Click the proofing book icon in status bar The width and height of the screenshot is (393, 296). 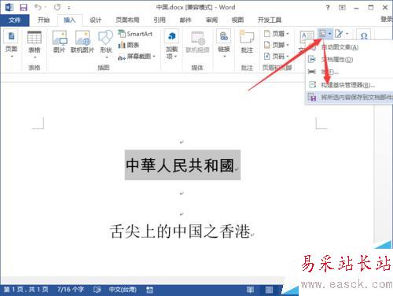[x=97, y=290]
